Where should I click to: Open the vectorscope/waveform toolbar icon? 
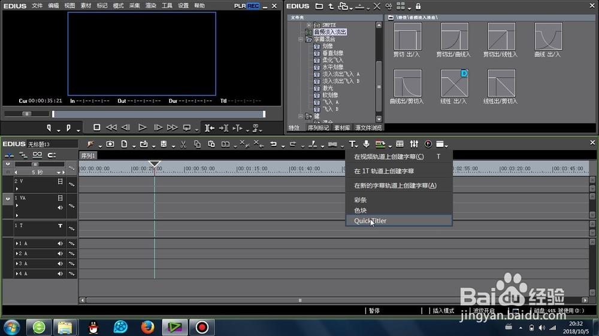(x=428, y=143)
